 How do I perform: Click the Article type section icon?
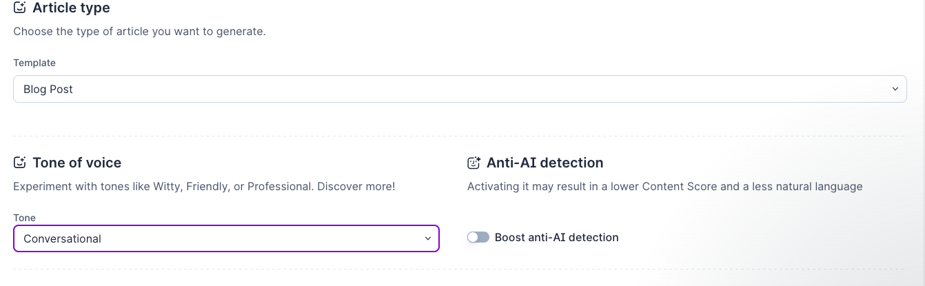[20, 8]
